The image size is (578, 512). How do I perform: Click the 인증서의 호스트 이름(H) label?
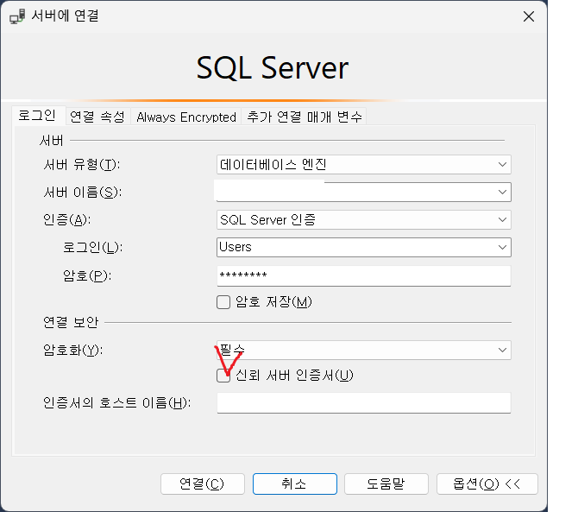(x=116, y=403)
